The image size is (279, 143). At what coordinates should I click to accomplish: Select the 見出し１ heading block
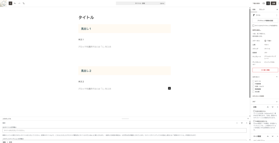125,29
